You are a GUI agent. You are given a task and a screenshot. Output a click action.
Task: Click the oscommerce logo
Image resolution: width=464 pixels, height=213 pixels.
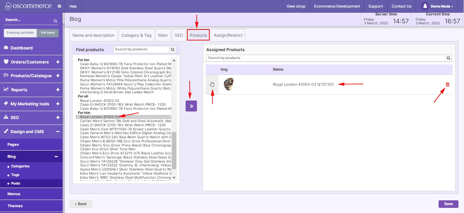[28, 6]
